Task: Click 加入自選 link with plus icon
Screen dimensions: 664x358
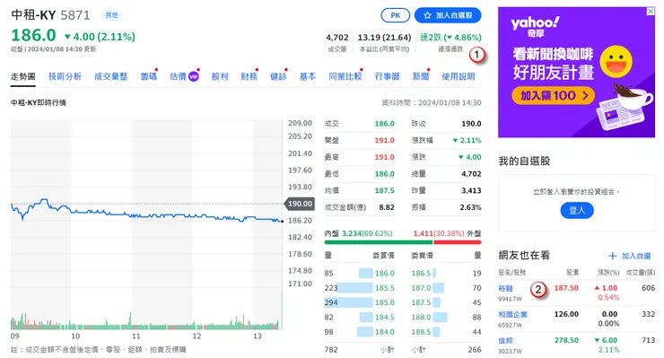Action: (629, 256)
